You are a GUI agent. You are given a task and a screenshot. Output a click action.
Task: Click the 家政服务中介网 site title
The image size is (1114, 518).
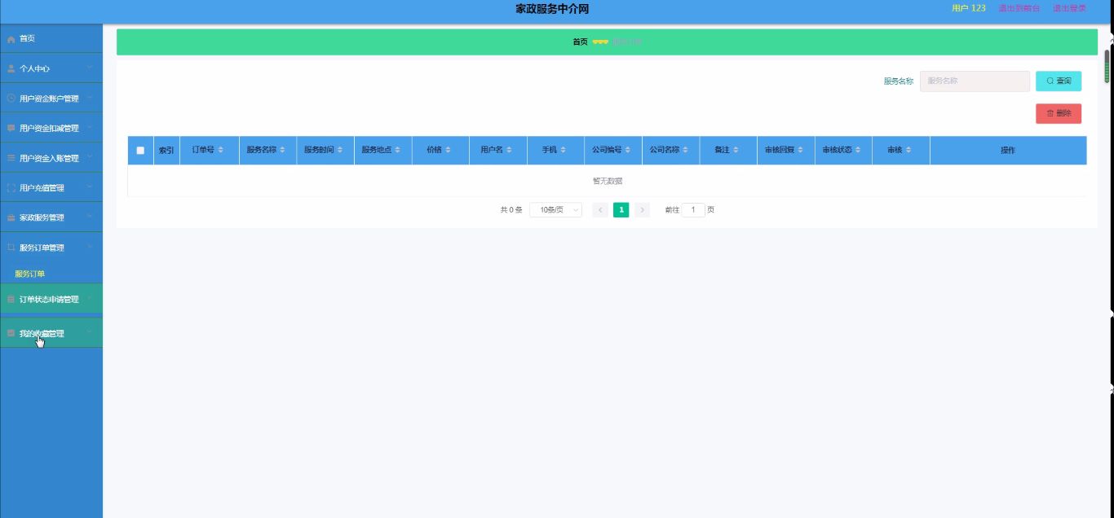coord(552,9)
